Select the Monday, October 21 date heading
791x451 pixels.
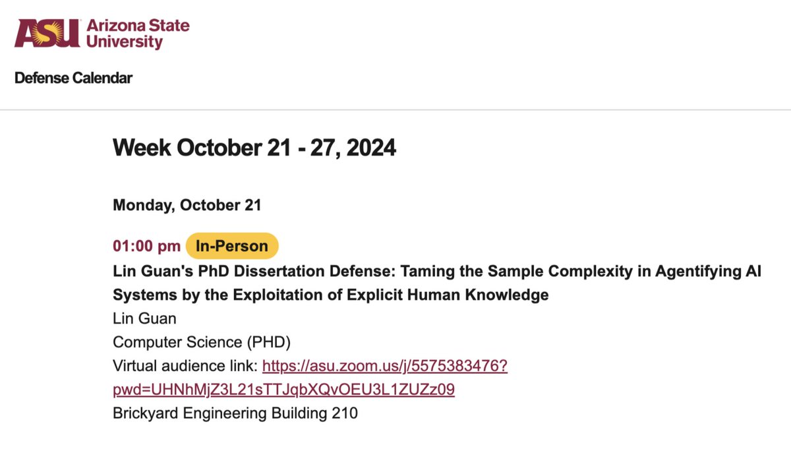pyautogui.click(x=187, y=205)
